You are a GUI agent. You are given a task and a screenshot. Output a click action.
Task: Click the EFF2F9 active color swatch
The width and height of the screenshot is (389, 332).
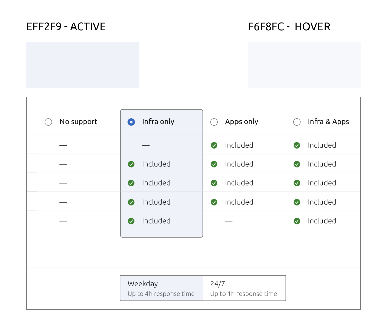click(x=83, y=65)
